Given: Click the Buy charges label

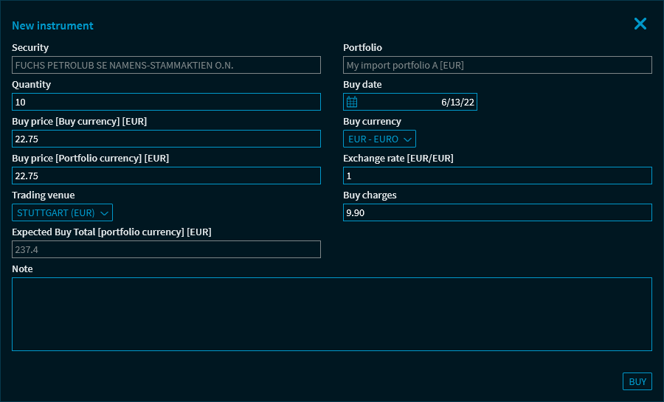Looking at the screenshot, I should point(370,195).
